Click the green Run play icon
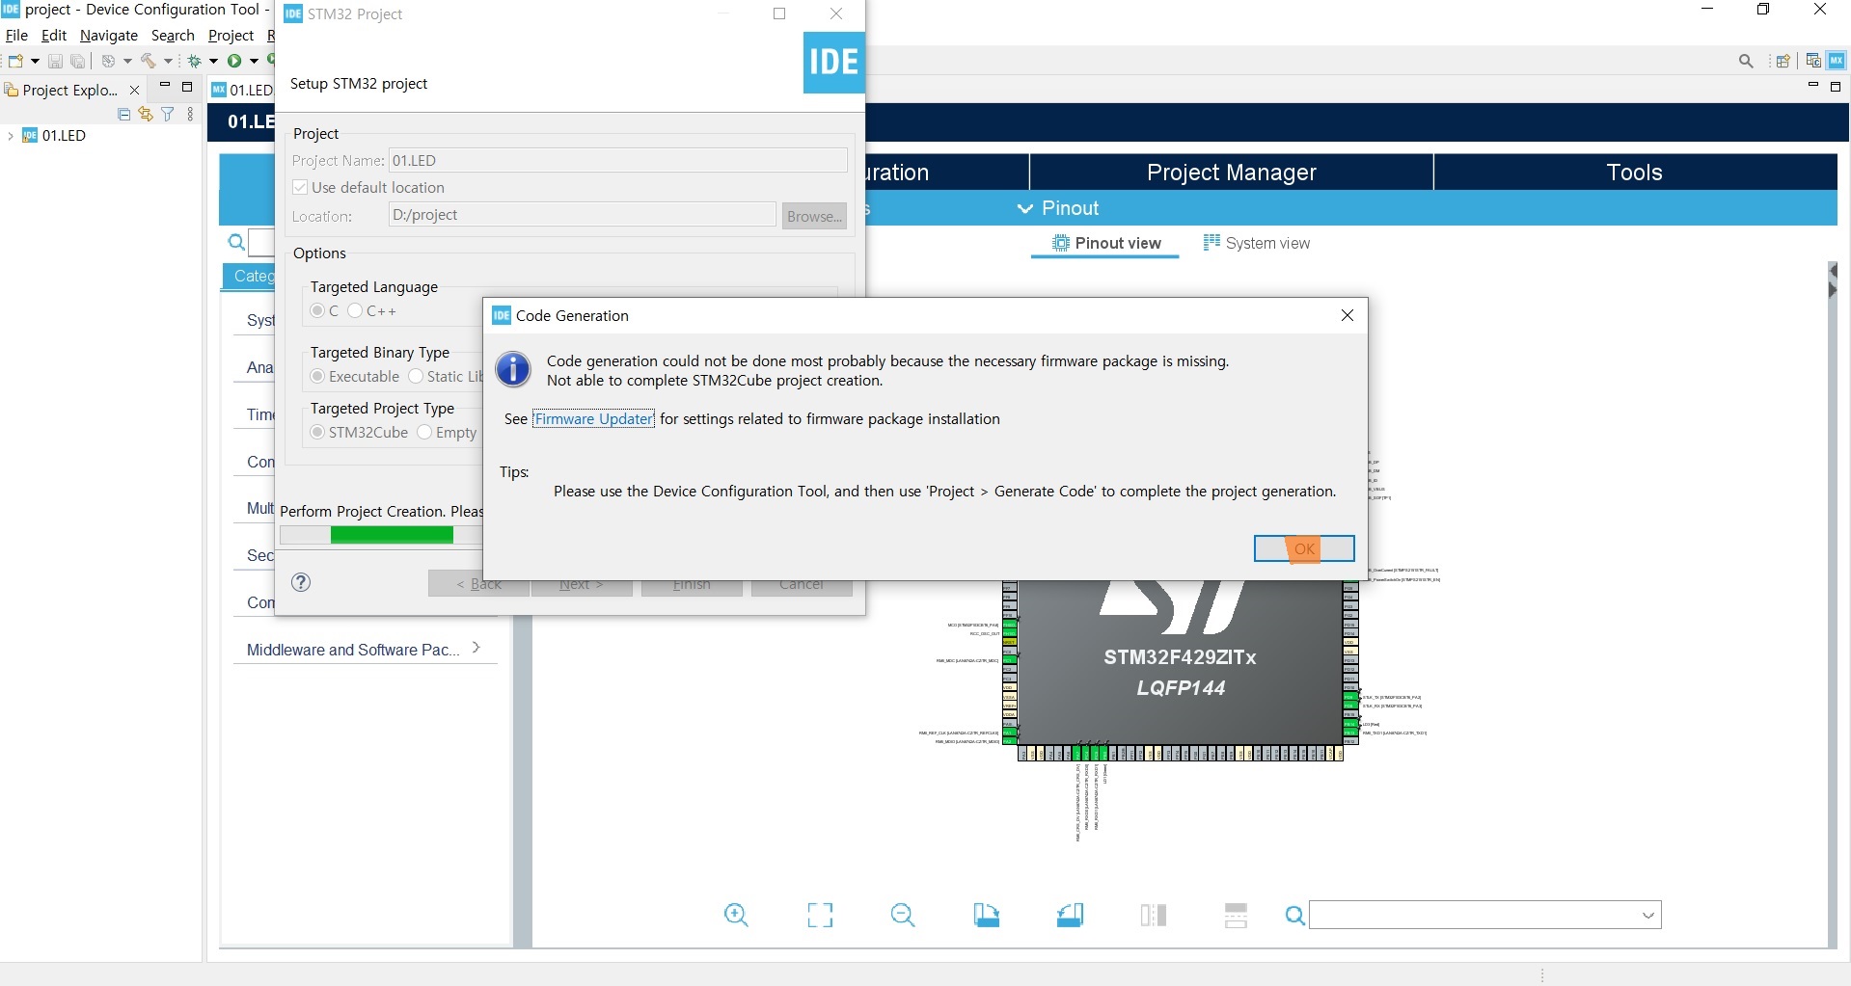The image size is (1851, 986). click(x=234, y=61)
